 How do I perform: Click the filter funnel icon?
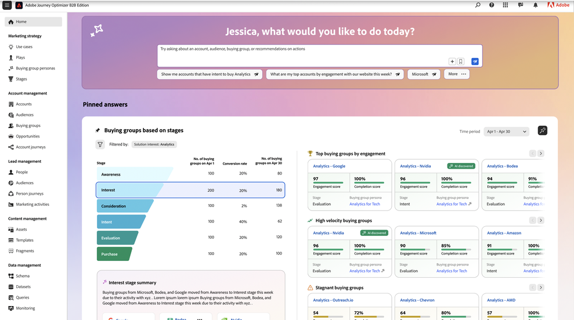coord(100,144)
